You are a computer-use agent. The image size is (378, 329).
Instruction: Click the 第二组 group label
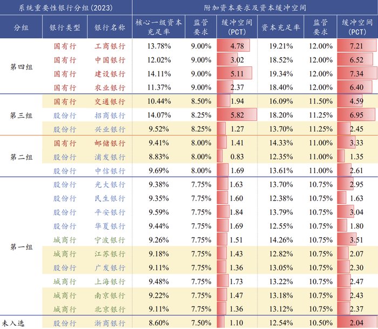(21, 157)
